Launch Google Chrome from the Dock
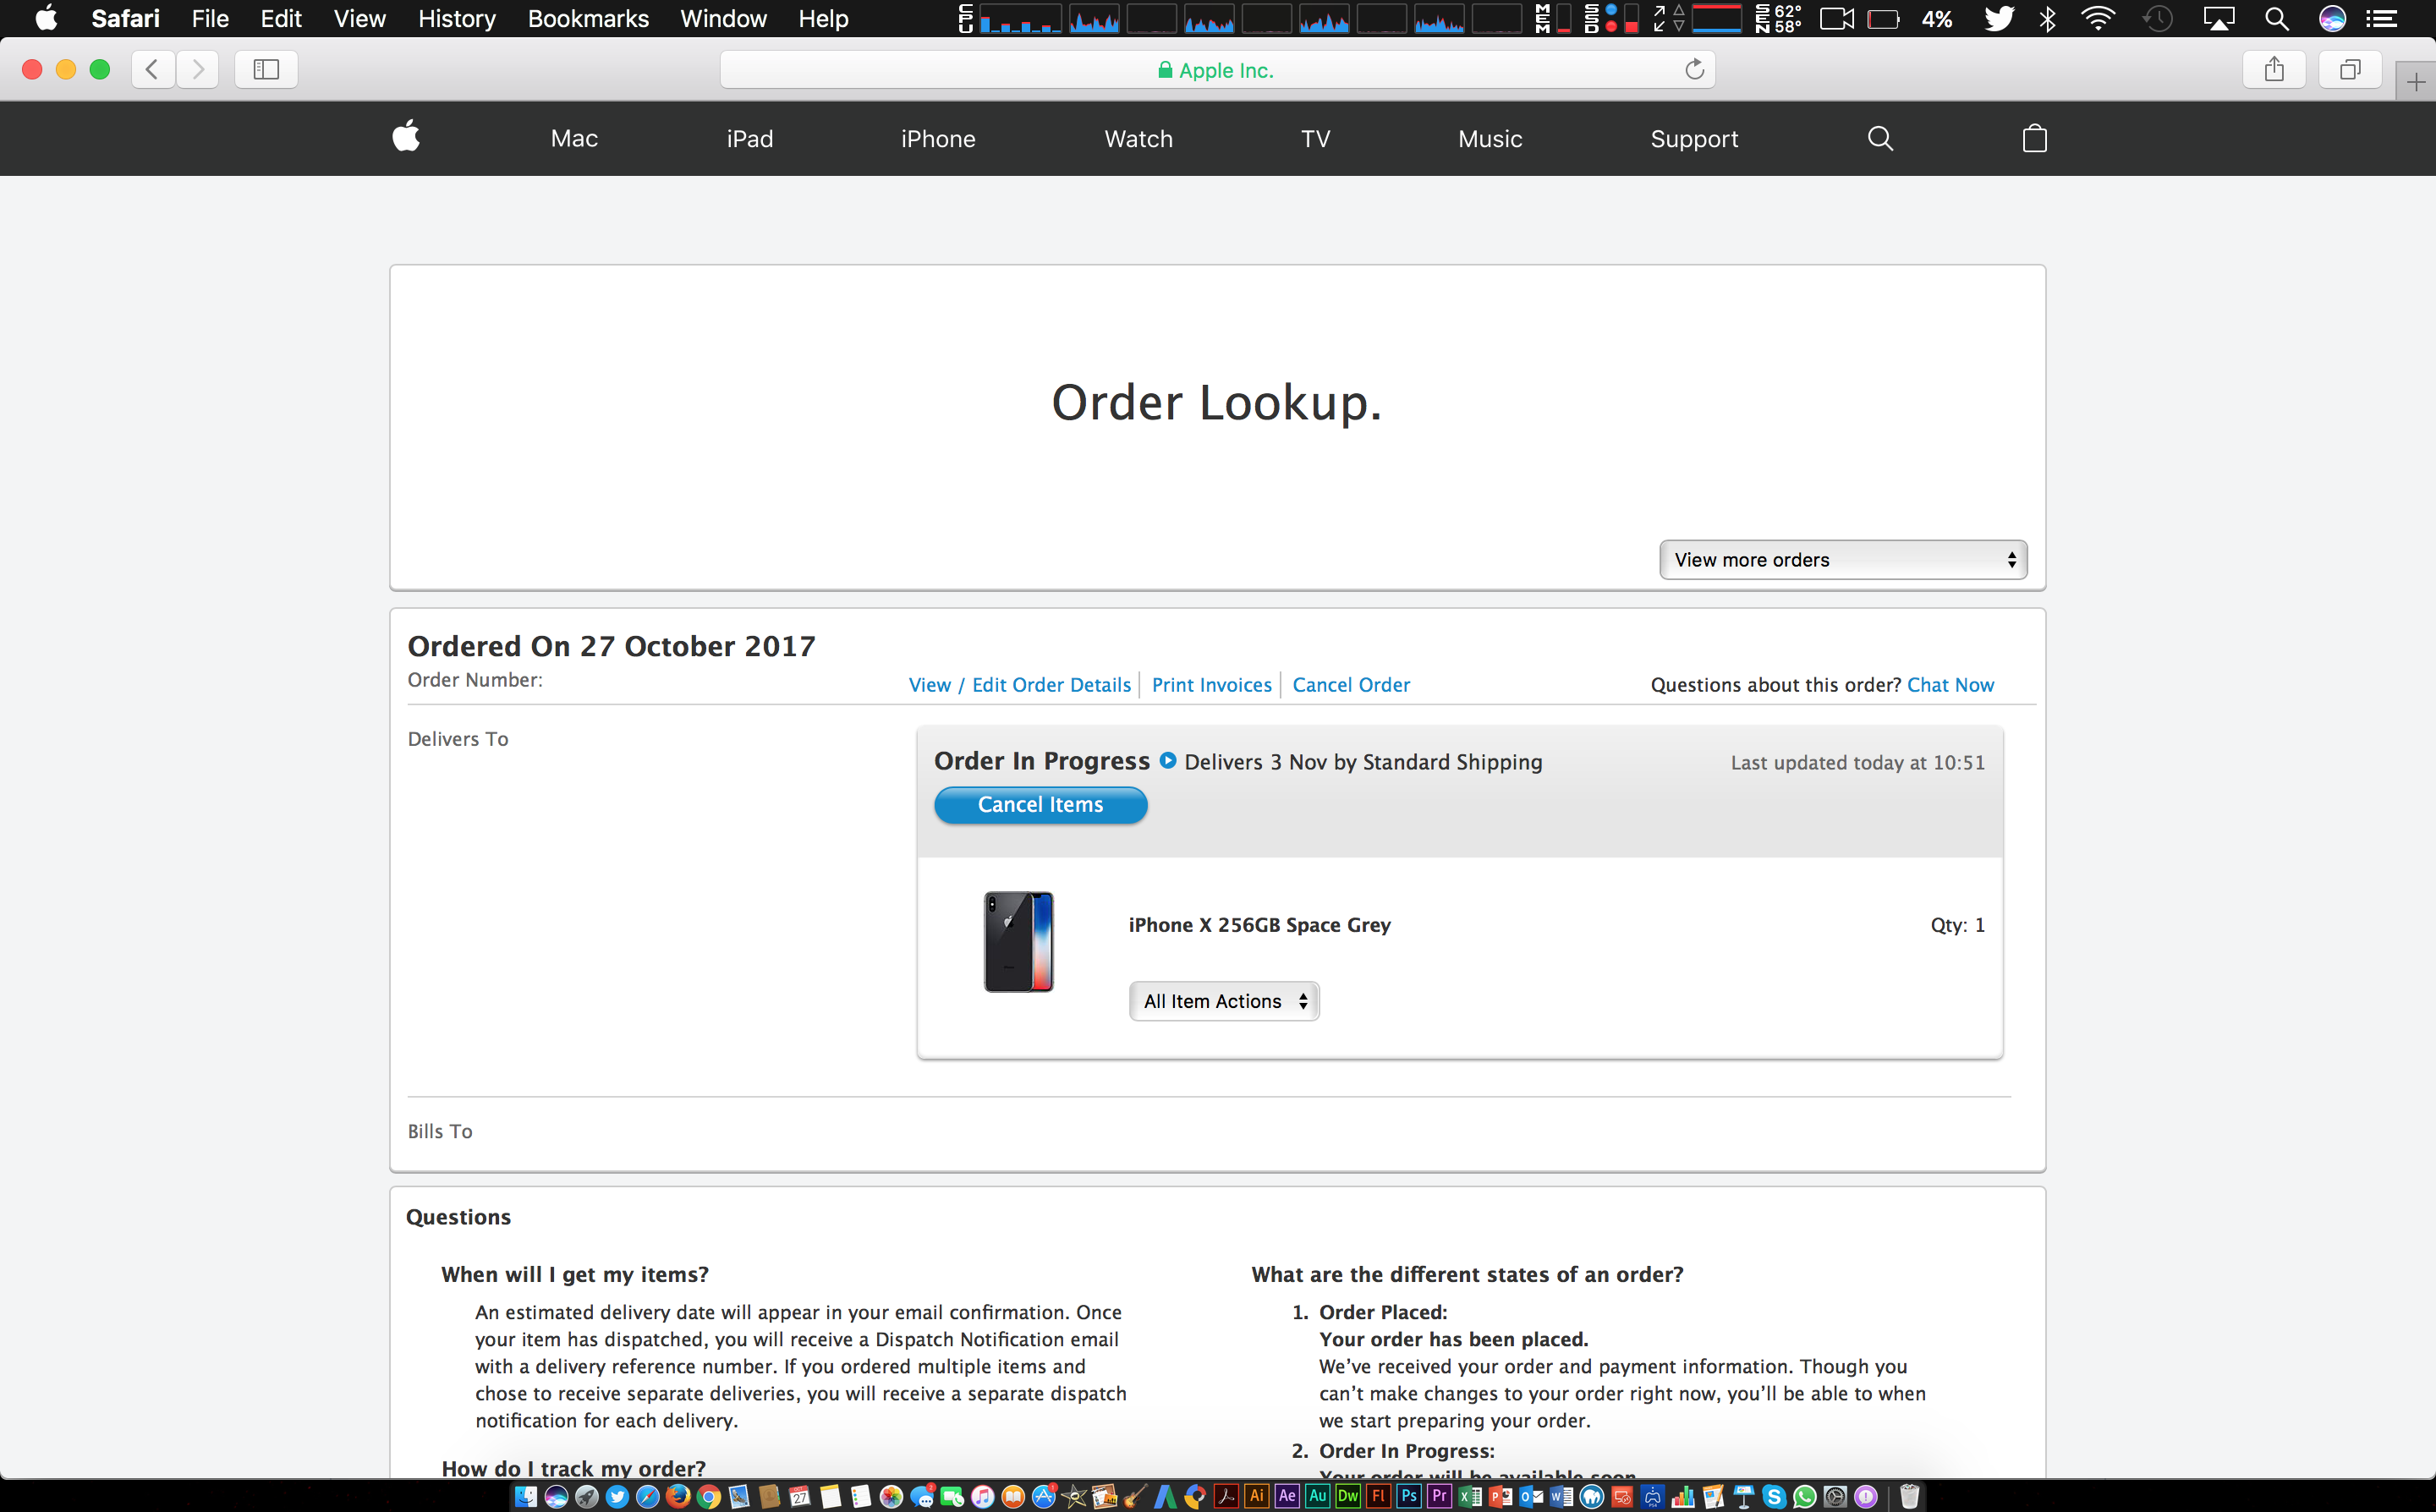This screenshot has height=1512, width=2436. point(709,1496)
